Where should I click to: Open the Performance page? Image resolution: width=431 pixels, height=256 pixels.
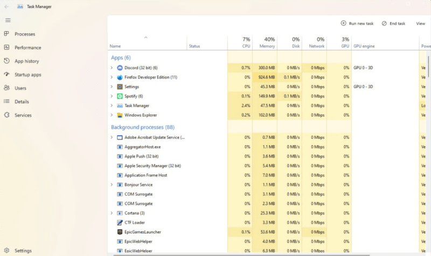[x=28, y=47]
